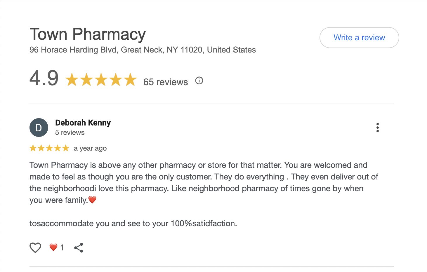Click the 'a year ago' timestamp
Screen dimensions: 427x272
pos(90,148)
